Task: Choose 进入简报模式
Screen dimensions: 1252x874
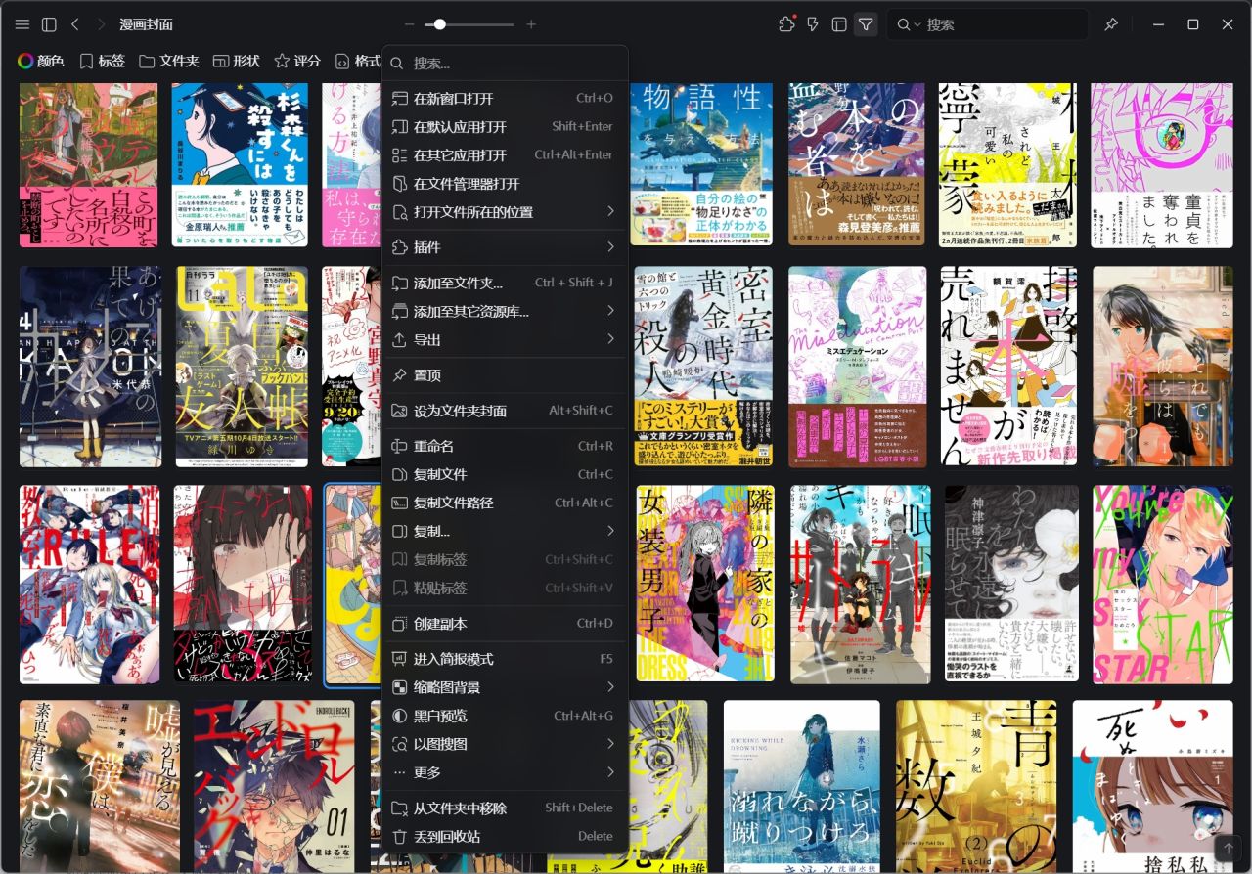Action: (x=505, y=659)
